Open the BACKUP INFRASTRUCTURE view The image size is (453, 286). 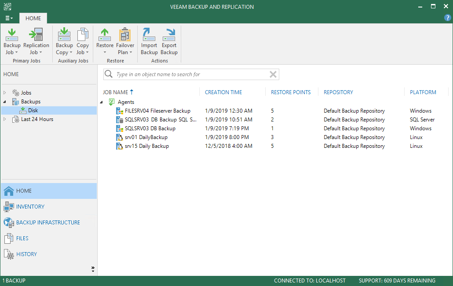(49, 223)
